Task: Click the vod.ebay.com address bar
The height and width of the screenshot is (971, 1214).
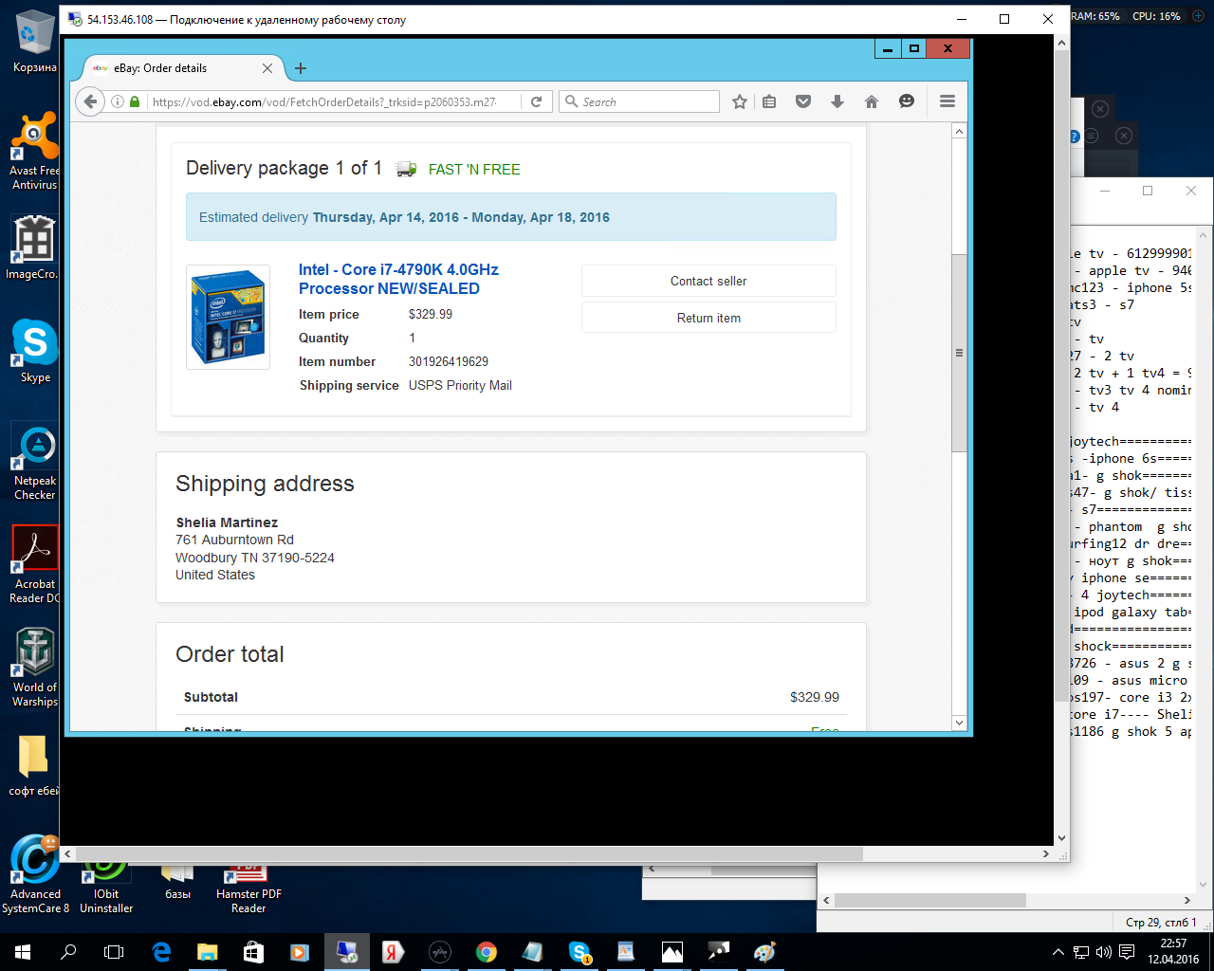Action: click(x=322, y=101)
